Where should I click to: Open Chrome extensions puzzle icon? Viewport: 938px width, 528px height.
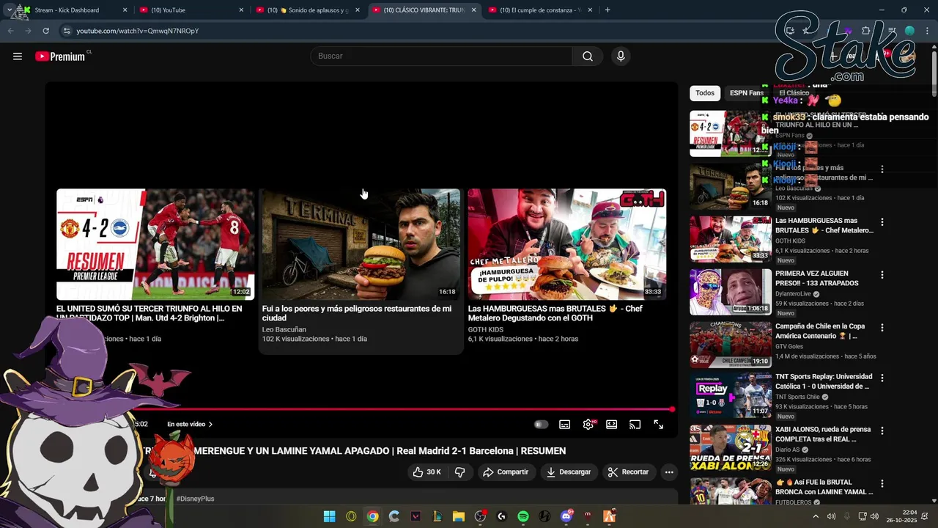866,31
